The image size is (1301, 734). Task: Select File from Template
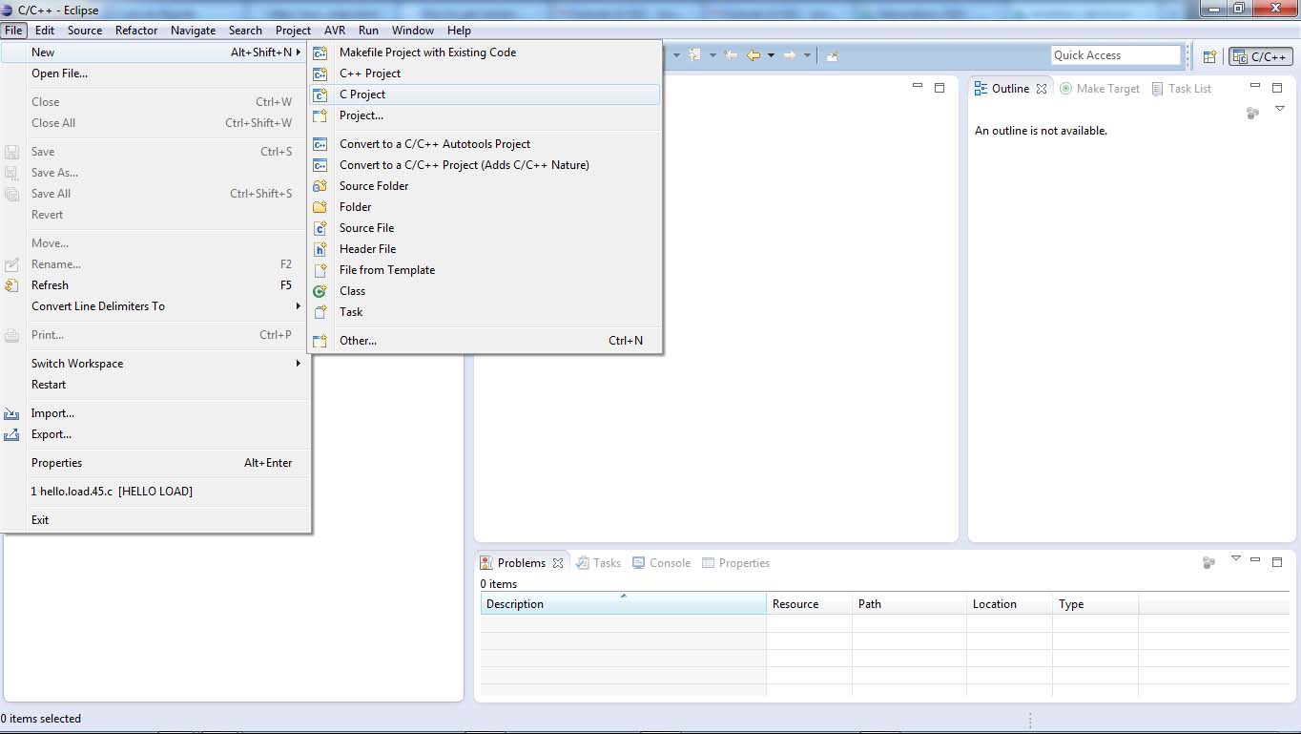click(x=484, y=270)
